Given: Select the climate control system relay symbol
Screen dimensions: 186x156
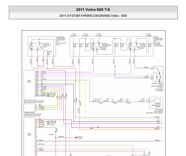Looking at the screenshot, I should (134, 46).
